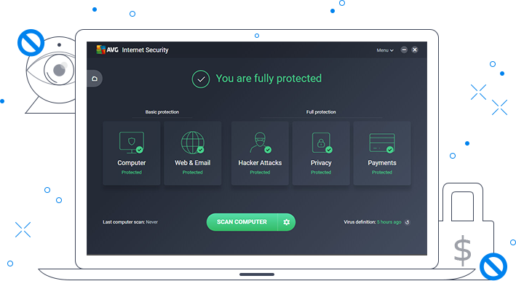Screen dimensions: 516x281
Task: Open the Menu dropdown
Action: [385, 50]
